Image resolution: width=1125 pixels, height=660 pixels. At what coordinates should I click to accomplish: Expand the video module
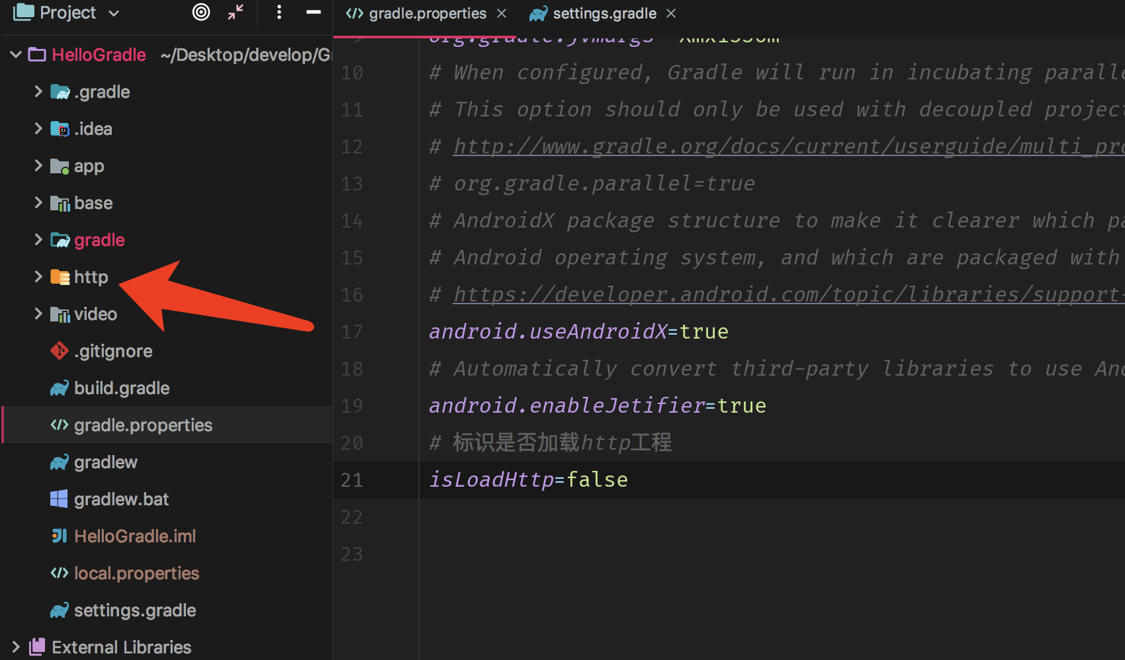(38, 313)
